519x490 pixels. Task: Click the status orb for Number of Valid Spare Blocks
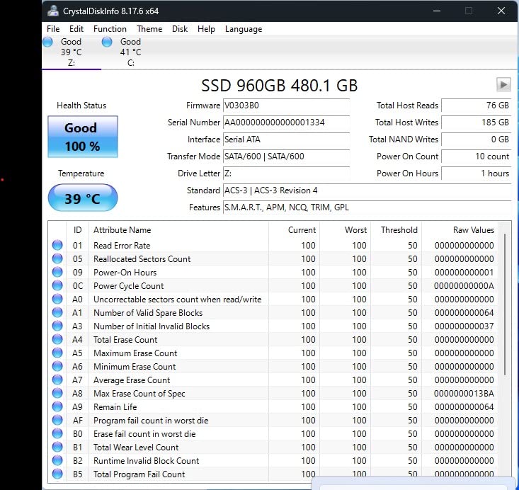pos(57,312)
